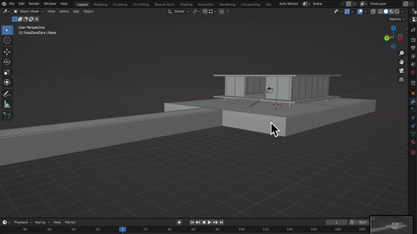Click the frame 1 playhead marker

click(x=122, y=229)
